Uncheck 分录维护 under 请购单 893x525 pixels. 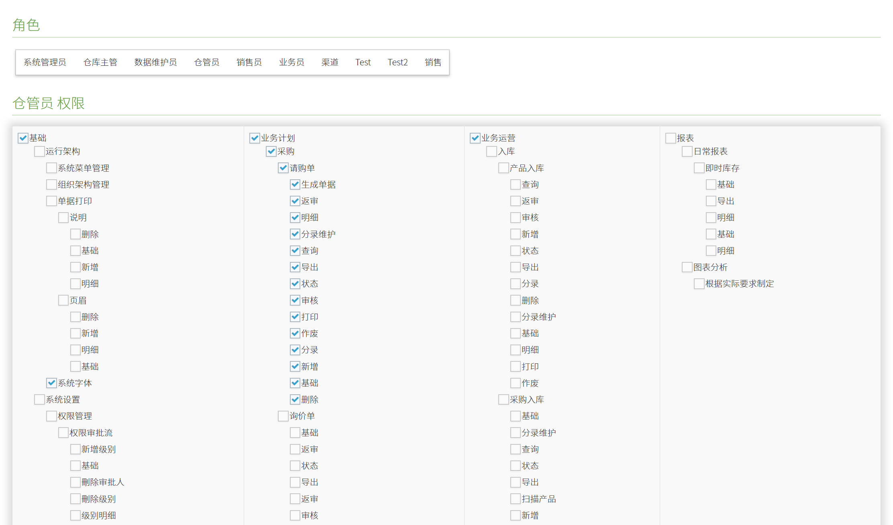click(x=296, y=234)
